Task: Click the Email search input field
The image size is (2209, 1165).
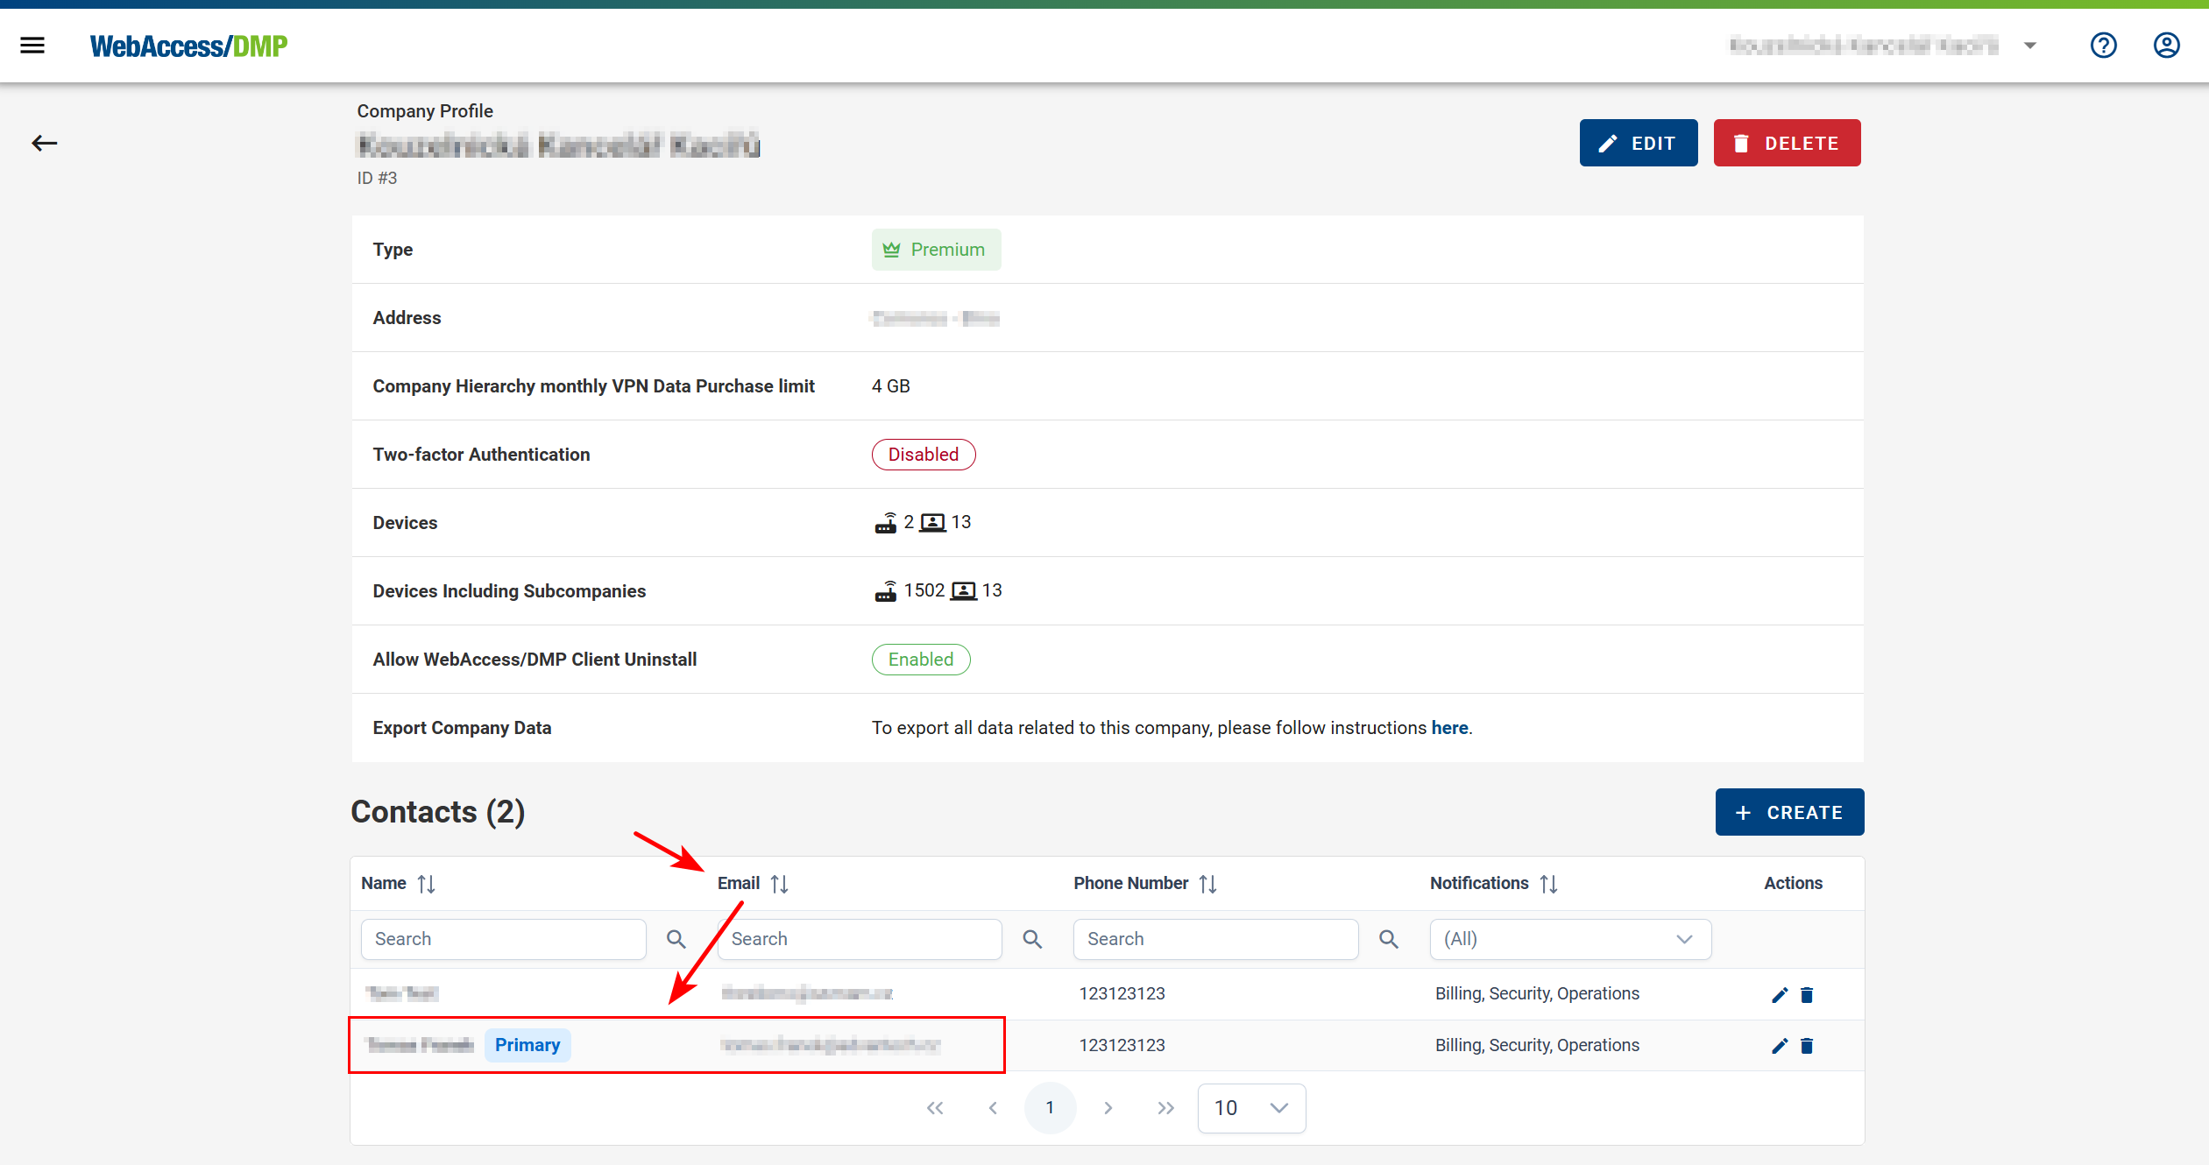Action: (859, 939)
